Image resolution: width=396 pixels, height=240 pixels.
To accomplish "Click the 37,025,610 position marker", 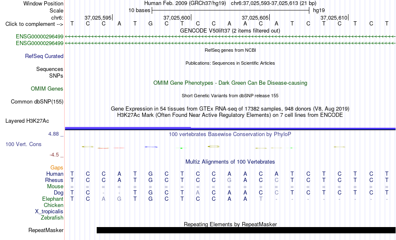I will coord(334,18).
